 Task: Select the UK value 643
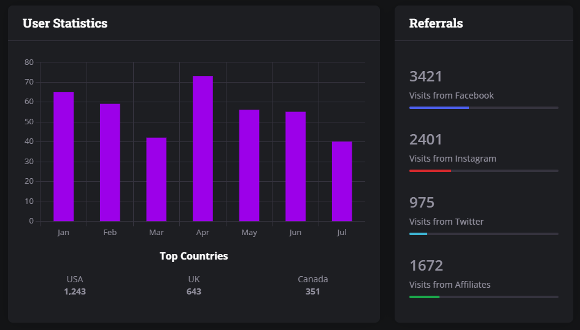(194, 291)
